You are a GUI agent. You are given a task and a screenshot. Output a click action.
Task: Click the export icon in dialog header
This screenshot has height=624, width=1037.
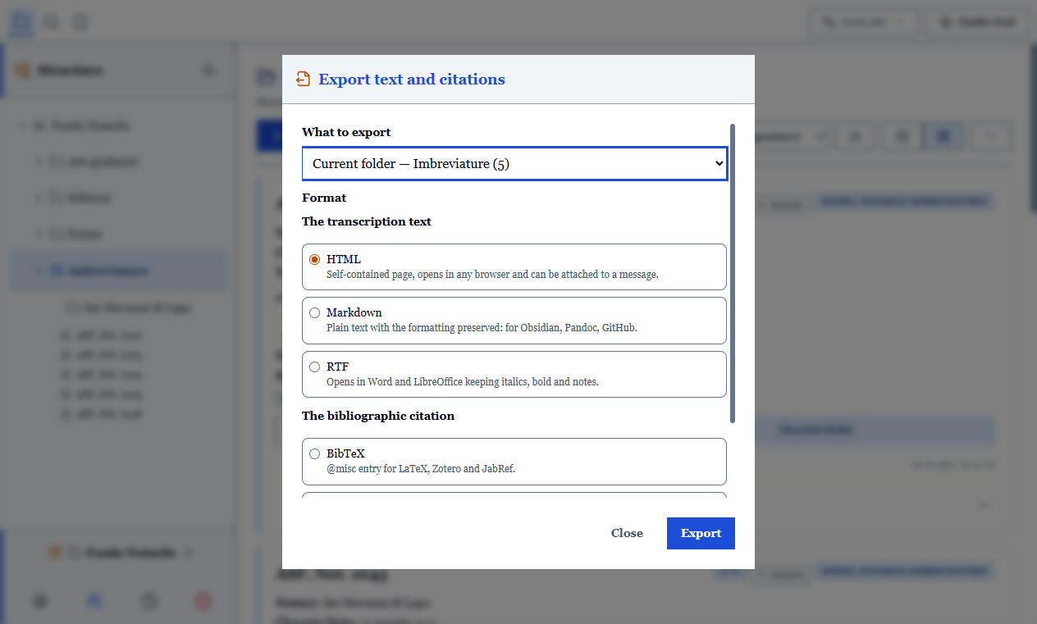pos(304,79)
